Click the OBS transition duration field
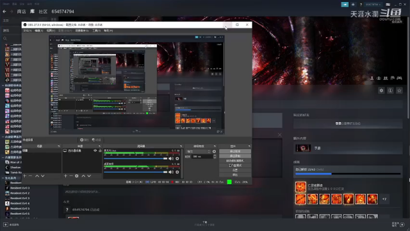 (x=202, y=157)
